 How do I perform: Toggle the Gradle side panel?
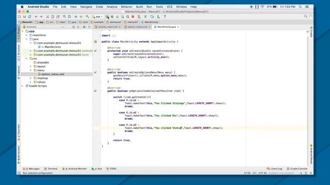pyautogui.click(x=311, y=31)
